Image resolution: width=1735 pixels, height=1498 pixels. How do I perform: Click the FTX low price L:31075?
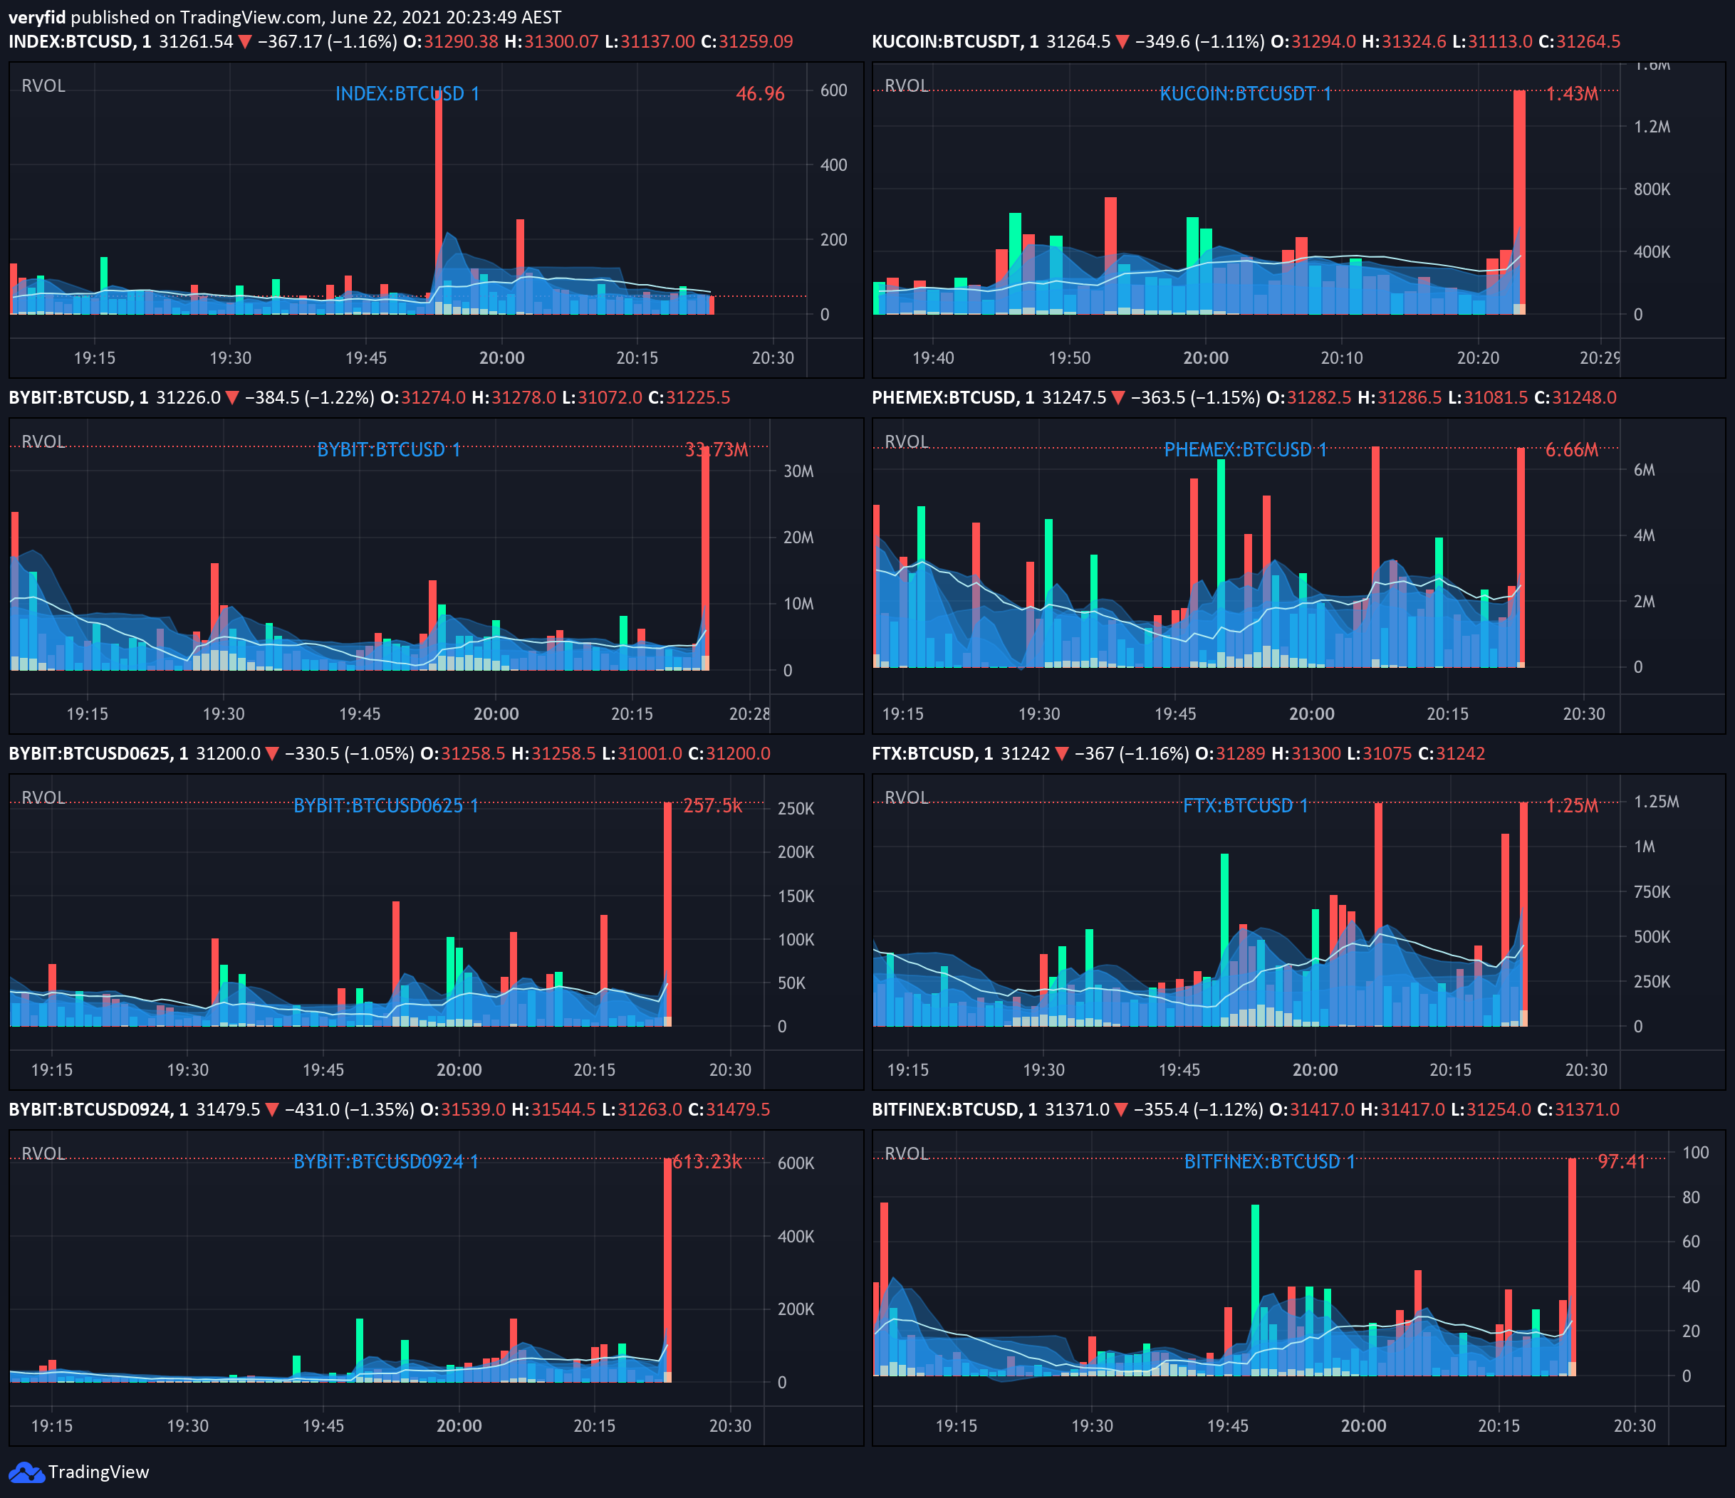point(1379,753)
